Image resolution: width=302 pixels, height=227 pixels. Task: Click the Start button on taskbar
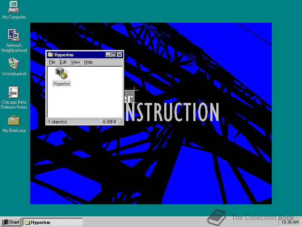pyautogui.click(x=11, y=222)
